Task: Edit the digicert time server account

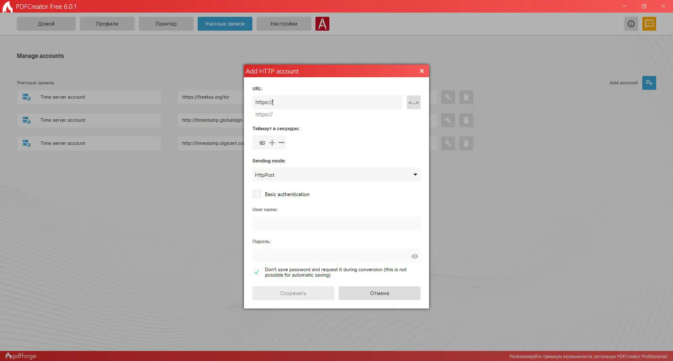Action: pos(448,144)
